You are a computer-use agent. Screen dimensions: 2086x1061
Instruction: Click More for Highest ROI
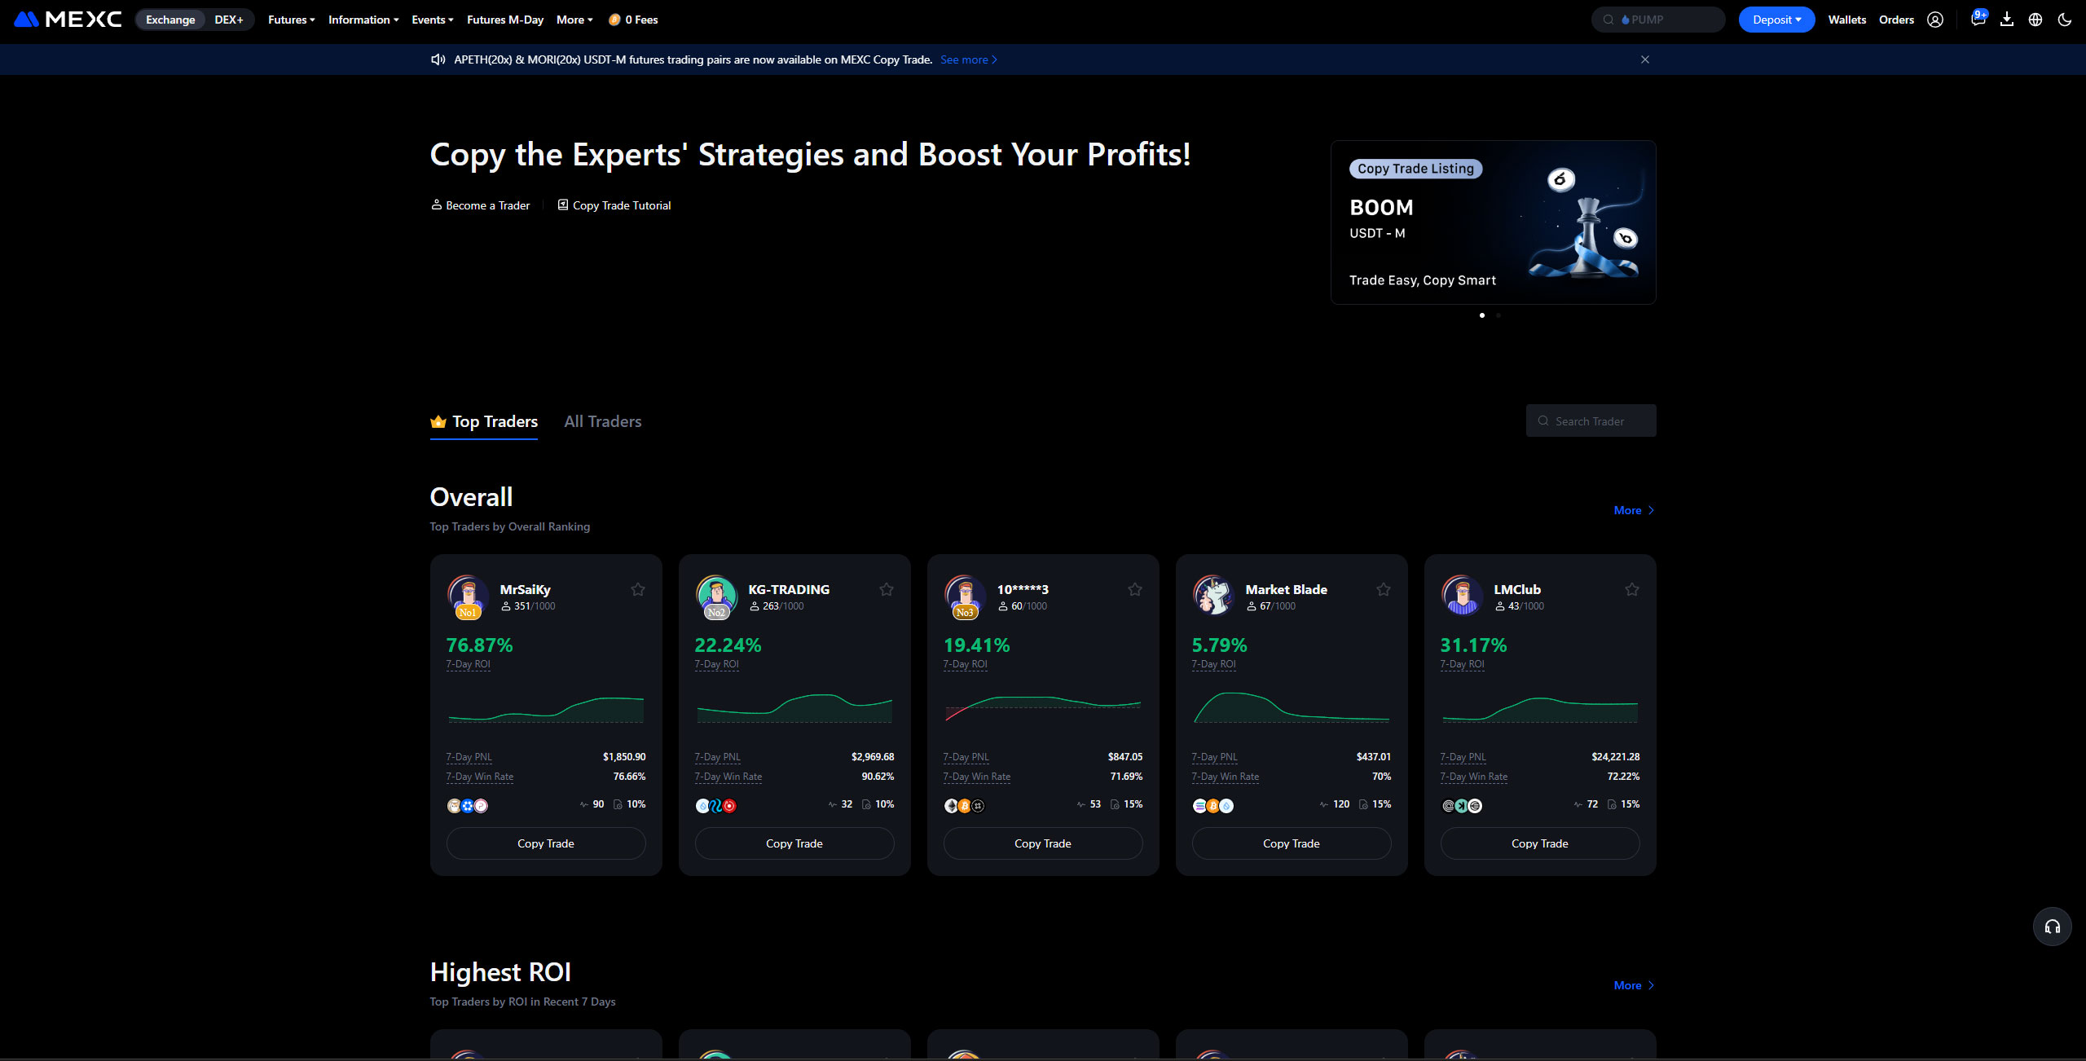(1634, 985)
